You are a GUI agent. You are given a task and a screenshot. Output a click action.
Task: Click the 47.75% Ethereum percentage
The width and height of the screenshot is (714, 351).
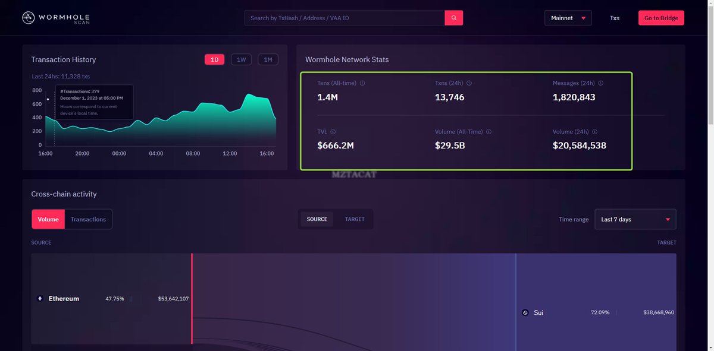(x=115, y=299)
